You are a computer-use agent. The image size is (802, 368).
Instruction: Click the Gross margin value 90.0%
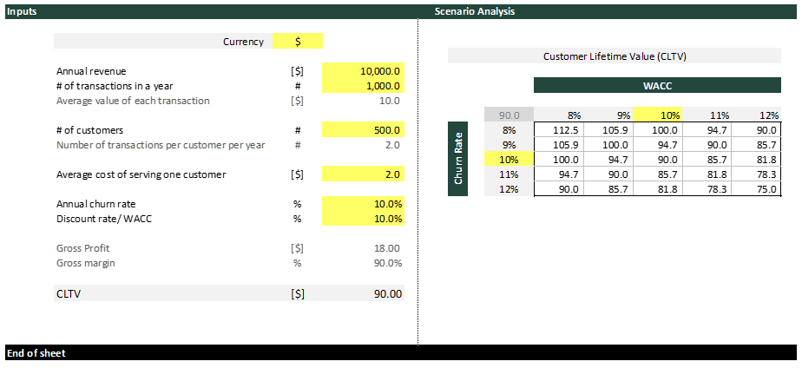coord(388,263)
